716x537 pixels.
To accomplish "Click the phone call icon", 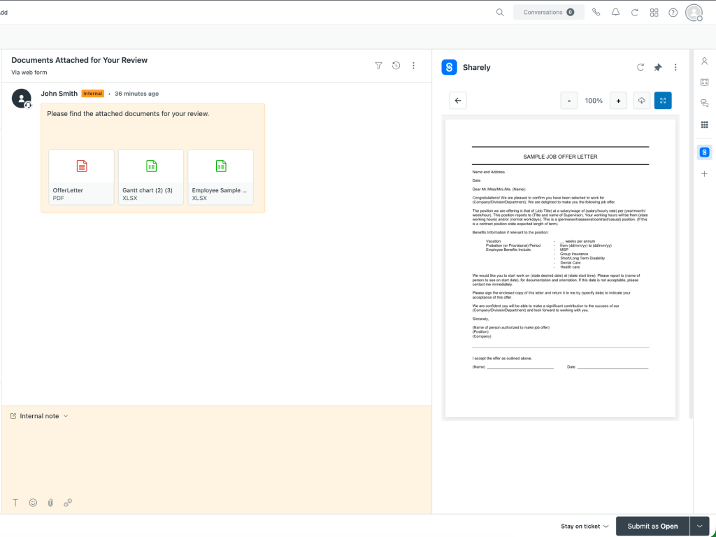I will pyautogui.click(x=596, y=13).
